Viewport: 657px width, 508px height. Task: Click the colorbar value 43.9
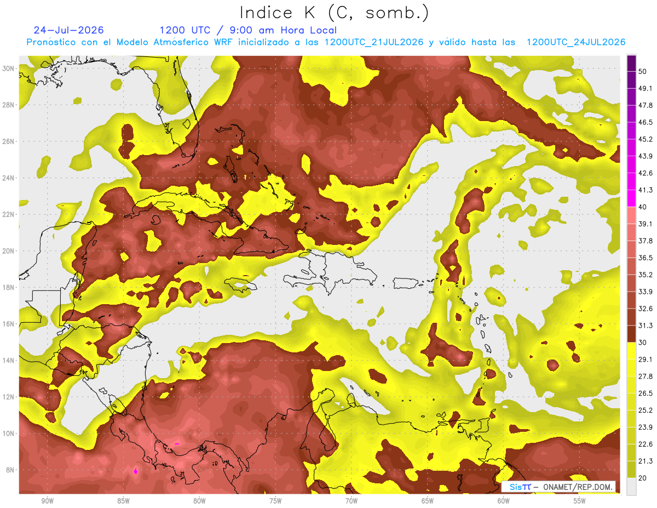[x=646, y=156]
